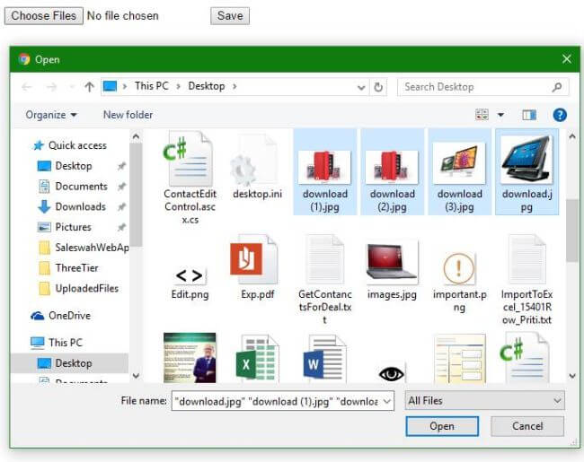
Task: Click Open to confirm file selection
Action: point(442,426)
